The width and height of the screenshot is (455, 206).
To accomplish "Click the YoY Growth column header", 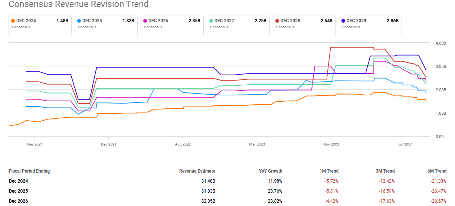I will click(x=271, y=171).
